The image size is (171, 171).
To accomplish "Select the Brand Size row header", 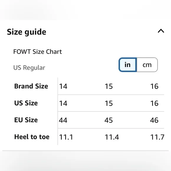I will (x=31, y=86).
